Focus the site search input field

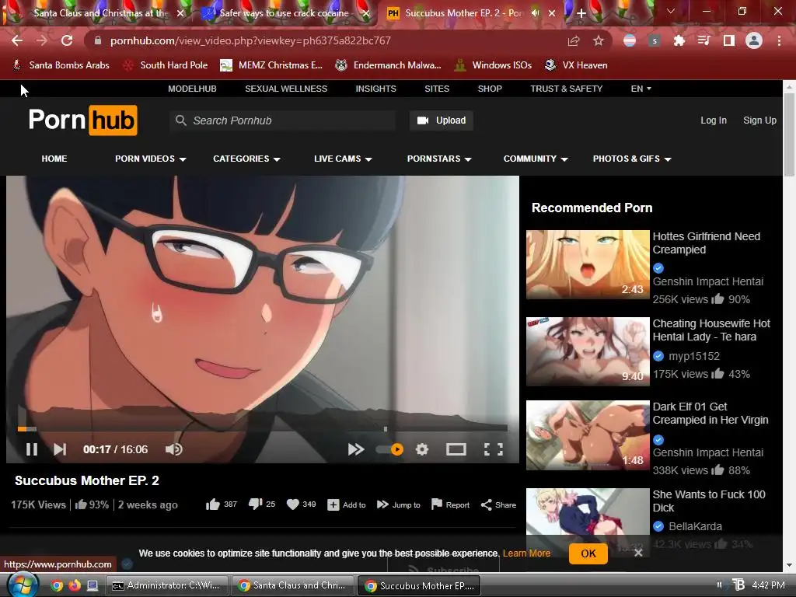point(283,120)
